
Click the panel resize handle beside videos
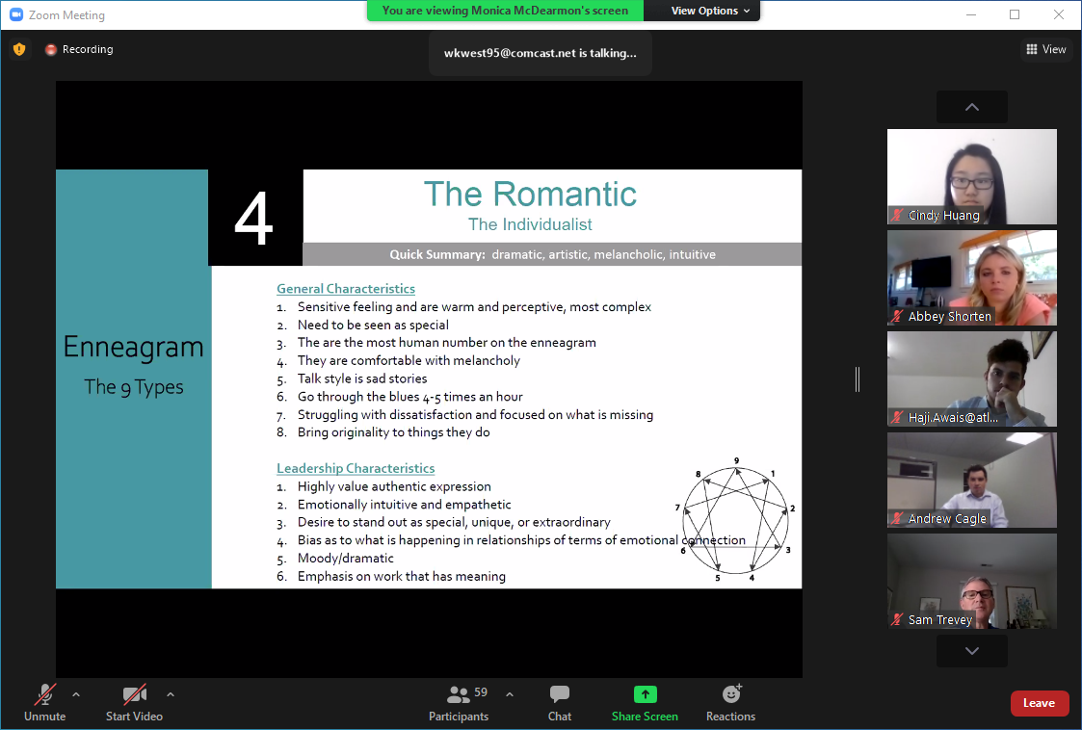[857, 379]
